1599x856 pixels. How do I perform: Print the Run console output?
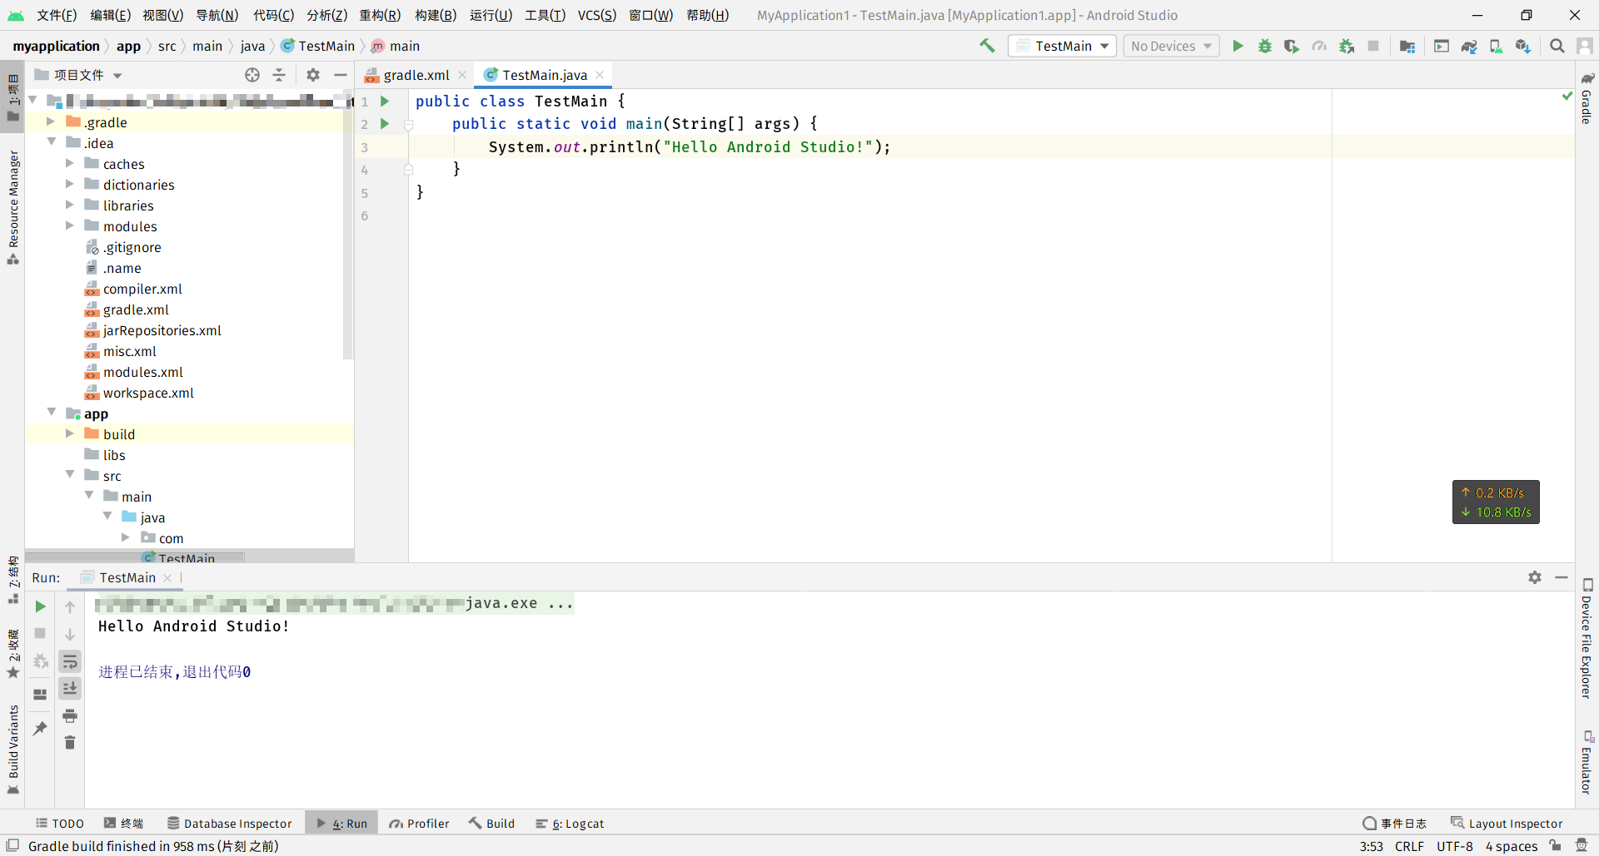(70, 715)
